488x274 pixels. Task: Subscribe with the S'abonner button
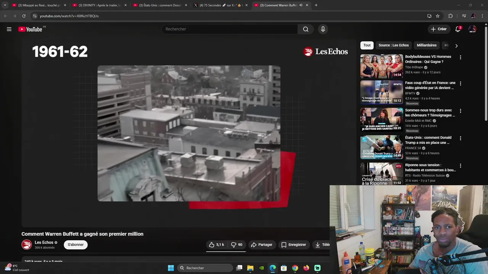[x=75, y=245]
